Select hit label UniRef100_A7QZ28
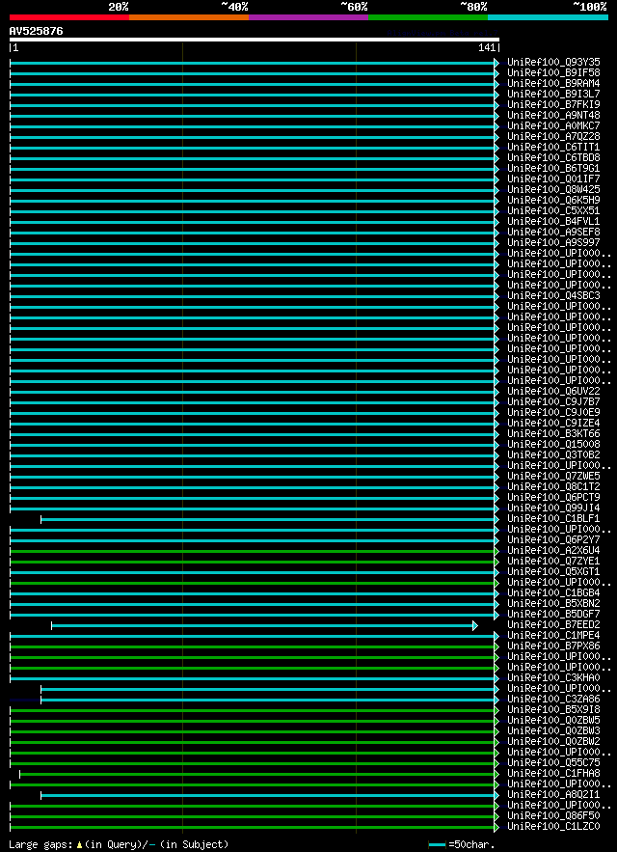 553,136
